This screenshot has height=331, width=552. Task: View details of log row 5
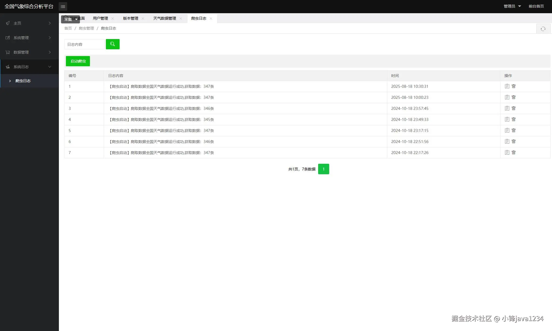pyautogui.click(x=507, y=130)
